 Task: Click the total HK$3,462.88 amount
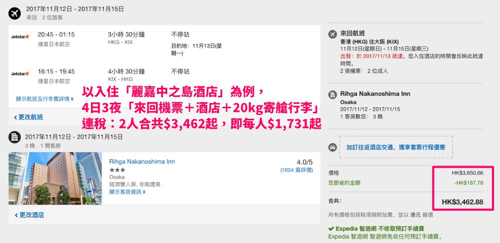pos(462,202)
